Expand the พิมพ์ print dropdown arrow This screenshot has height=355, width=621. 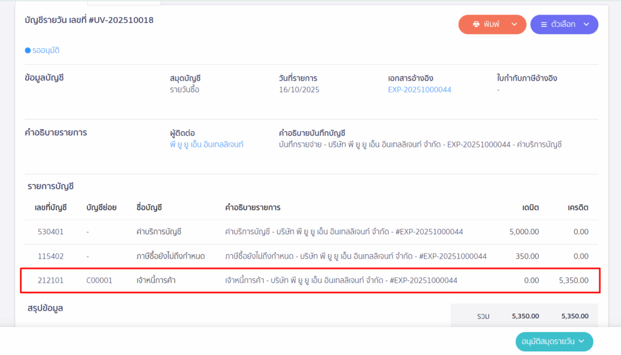[514, 24]
